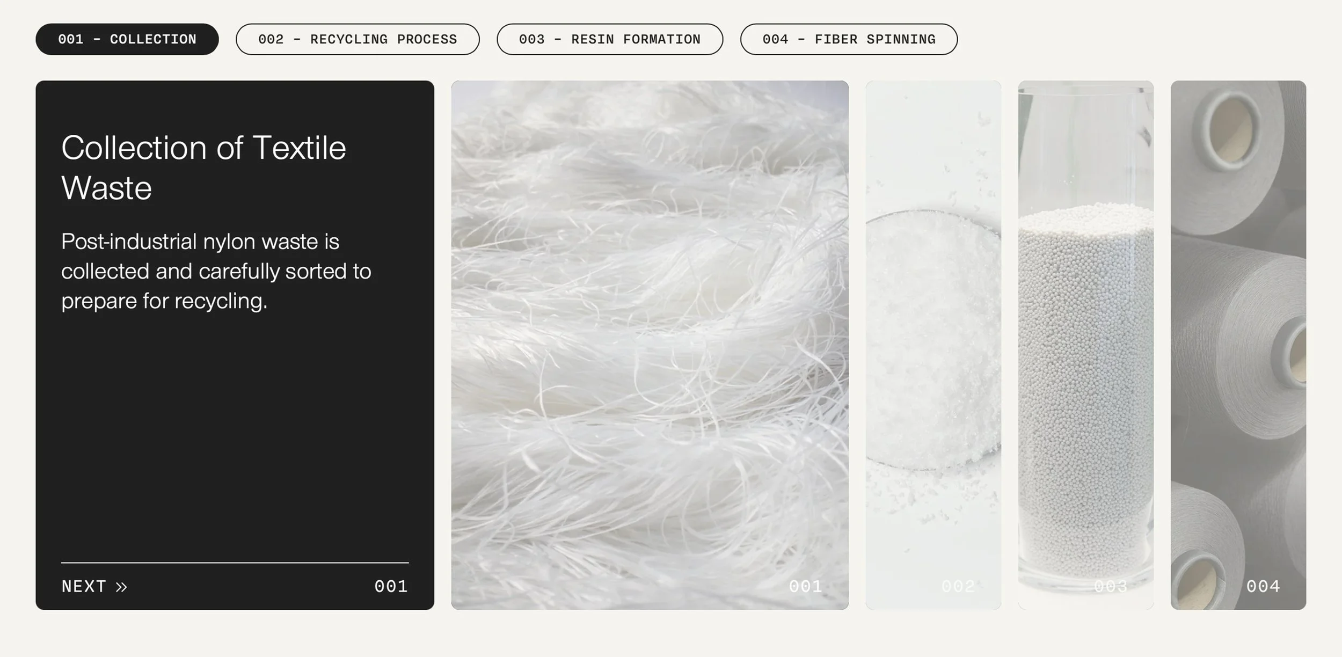Click the Collection of Textile Waste heading
Screen dimensions: 1342x657
coord(203,167)
